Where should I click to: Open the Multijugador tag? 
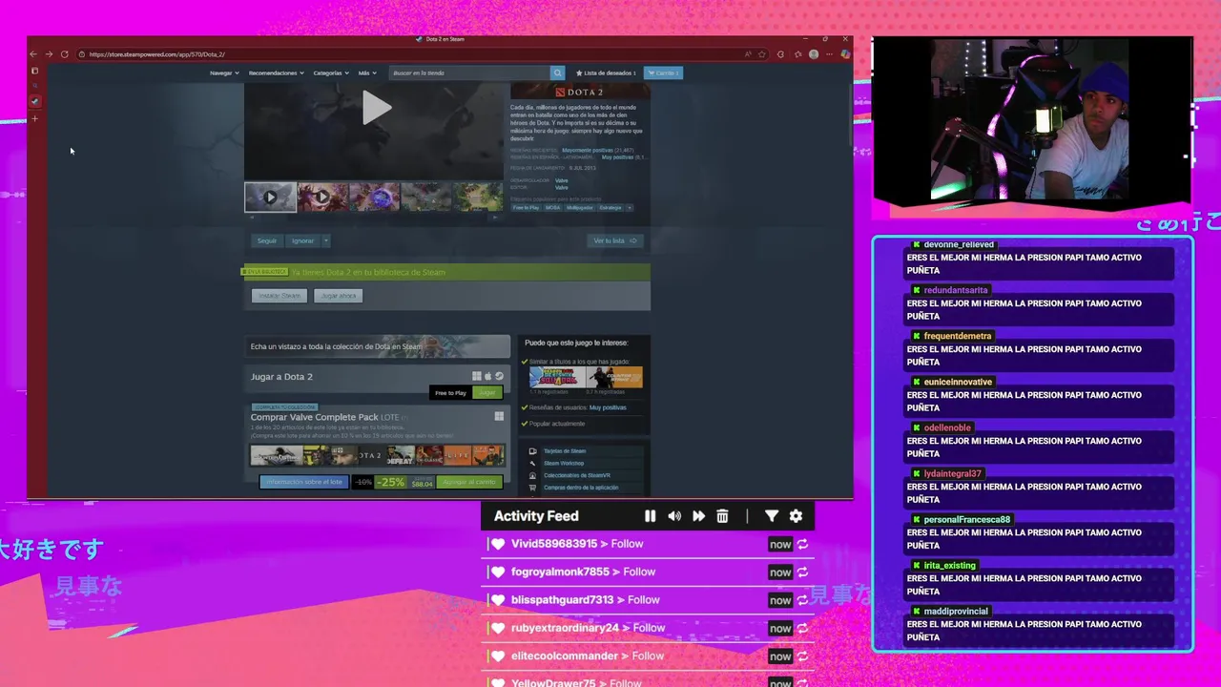(x=579, y=207)
